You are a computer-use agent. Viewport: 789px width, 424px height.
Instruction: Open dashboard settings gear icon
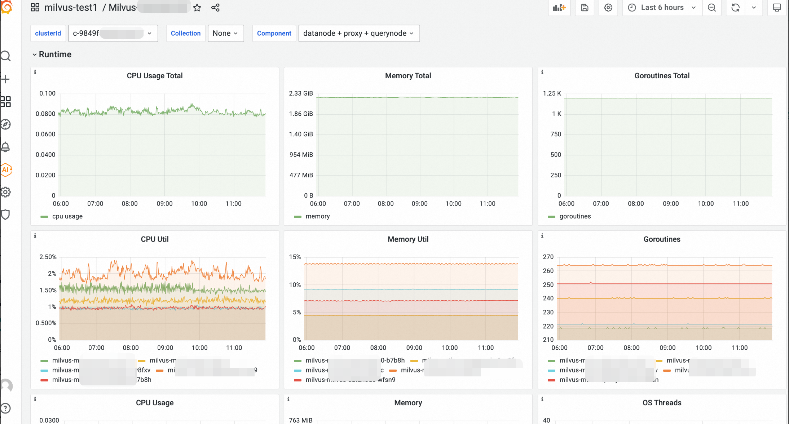608,8
